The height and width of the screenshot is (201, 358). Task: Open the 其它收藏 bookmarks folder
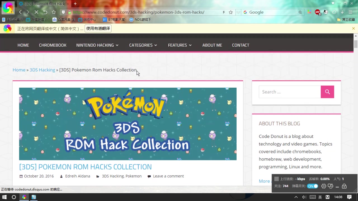pyautogui.click(x=346, y=20)
